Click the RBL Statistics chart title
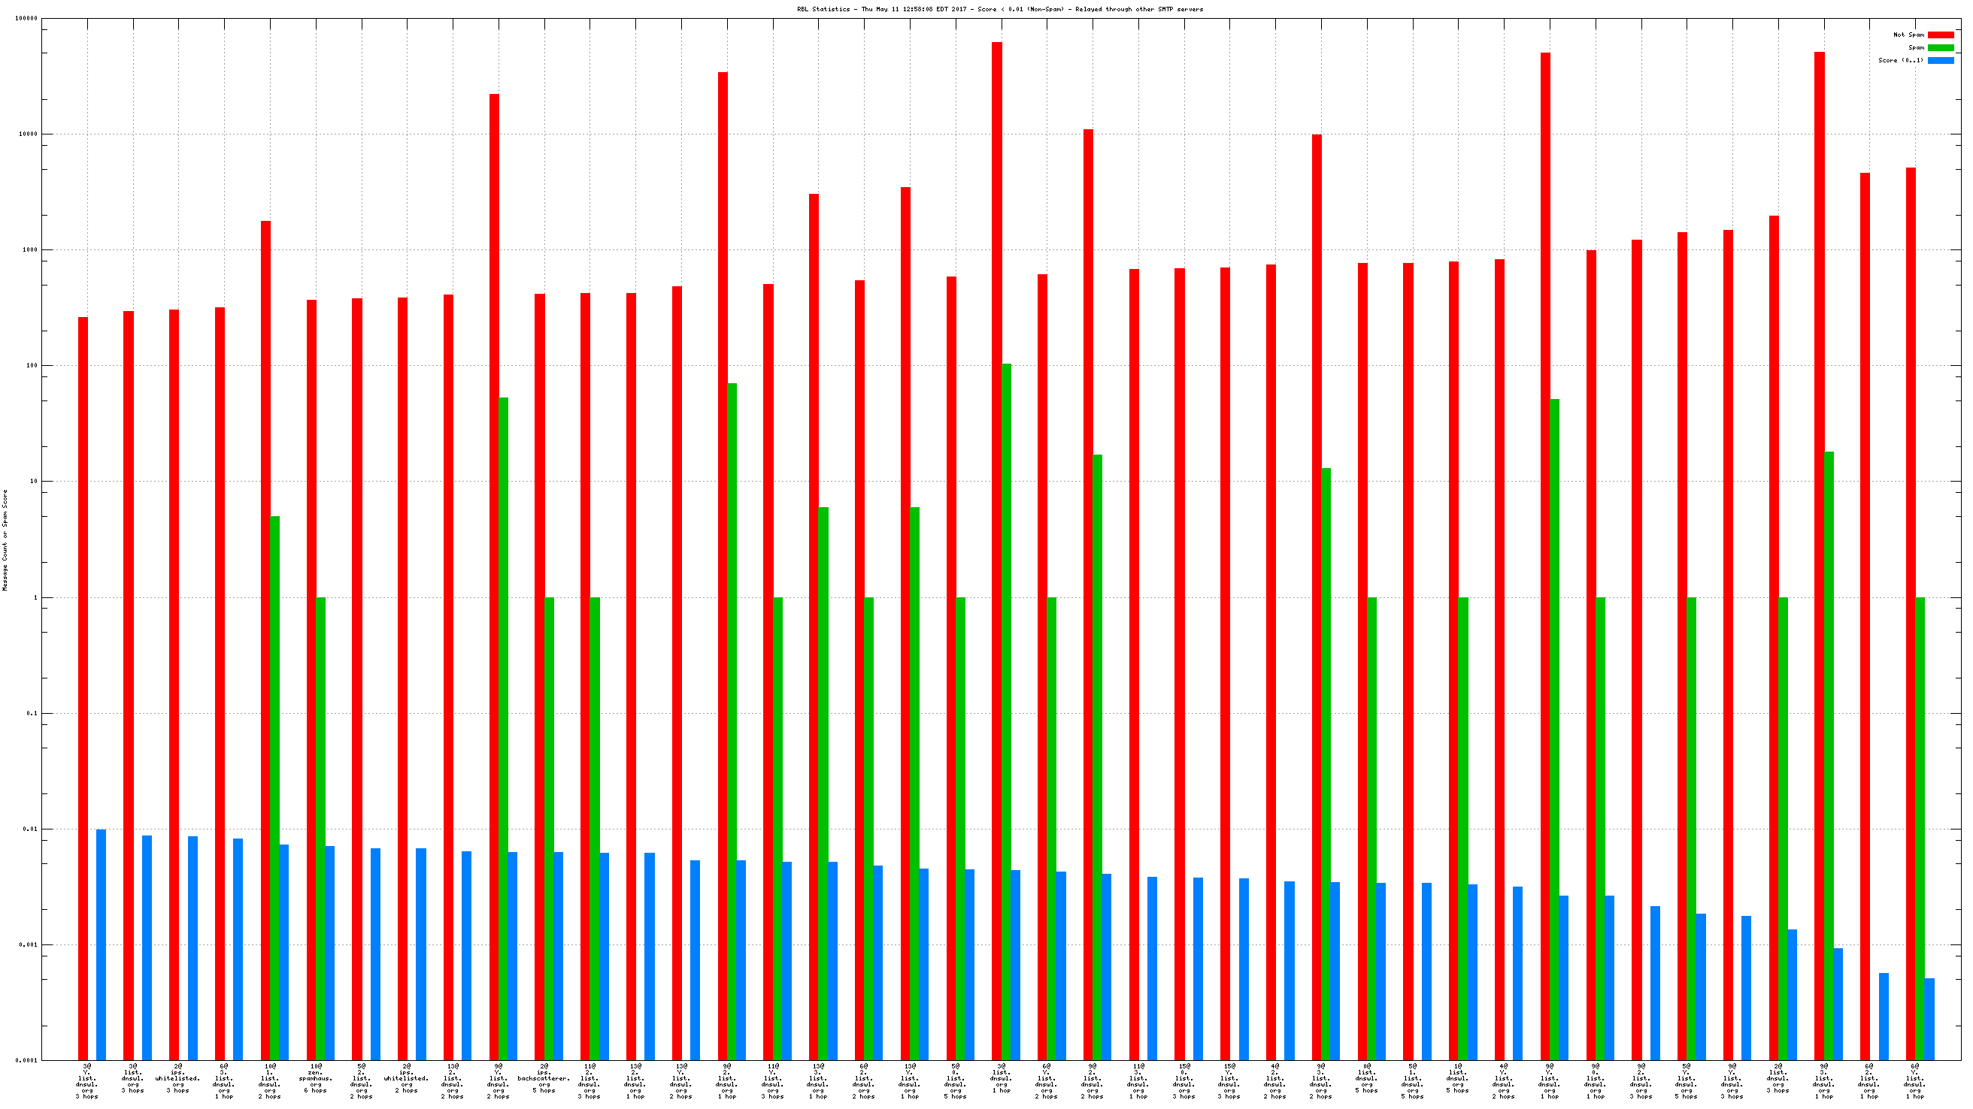This screenshot has width=1973, height=1109. point(999,9)
